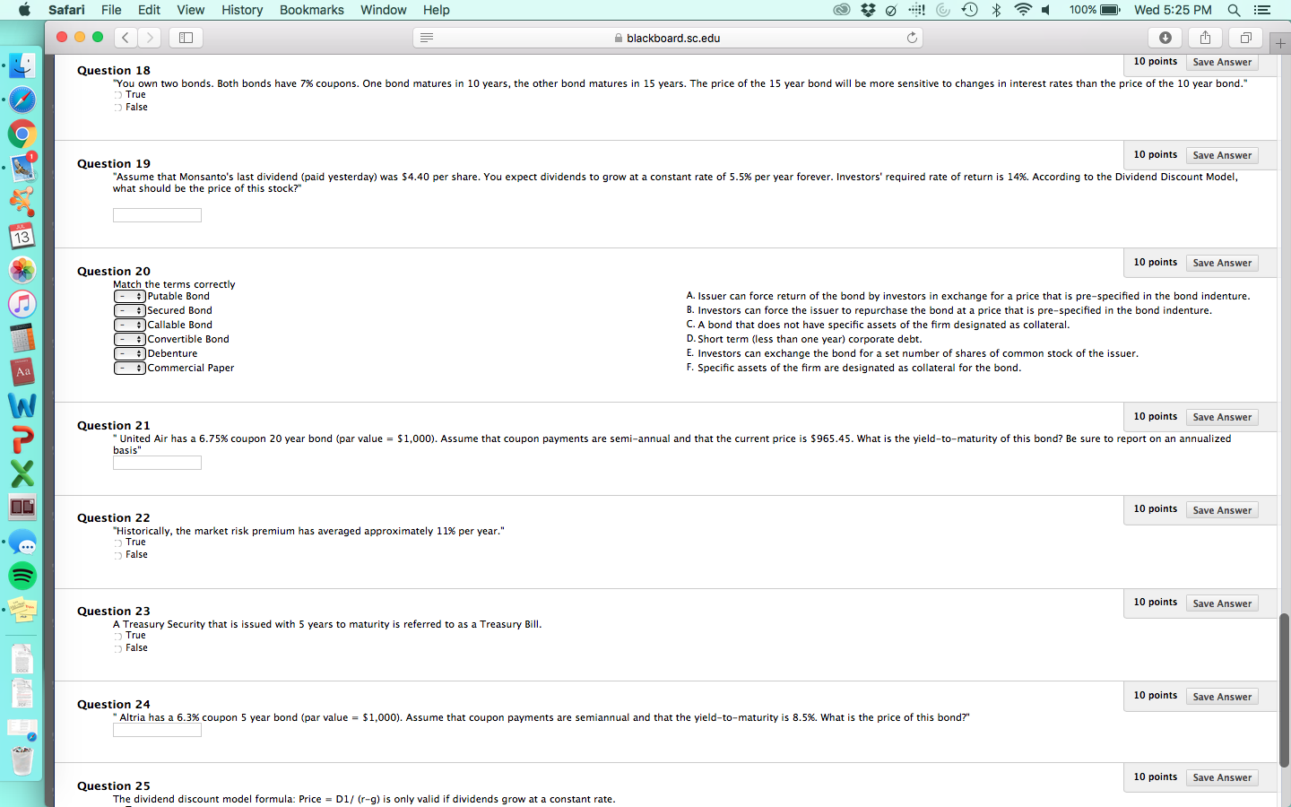Click the page vertical scrollbar thumb
Viewport: 1291px width, 807px height.
(x=1284, y=690)
